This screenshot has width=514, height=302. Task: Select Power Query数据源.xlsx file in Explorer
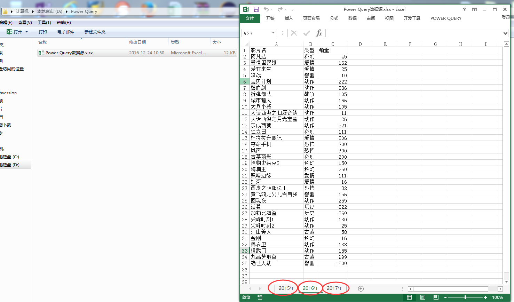(x=137, y=53)
